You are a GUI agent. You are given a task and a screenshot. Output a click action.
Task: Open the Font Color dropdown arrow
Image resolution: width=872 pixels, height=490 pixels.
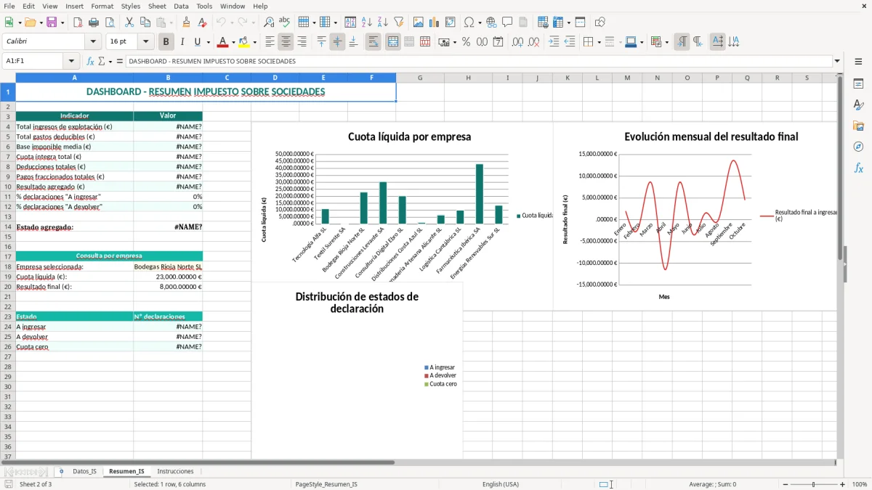pyautogui.click(x=233, y=42)
